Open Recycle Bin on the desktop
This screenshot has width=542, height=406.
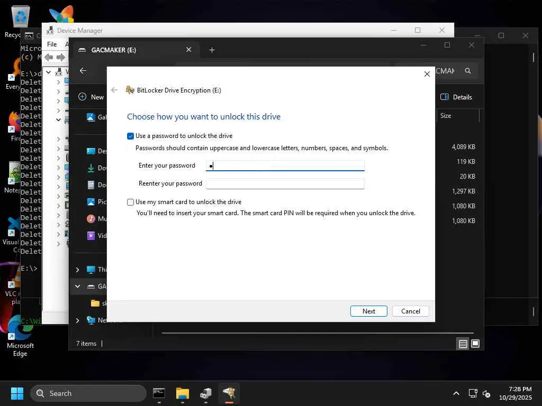(x=20, y=21)
